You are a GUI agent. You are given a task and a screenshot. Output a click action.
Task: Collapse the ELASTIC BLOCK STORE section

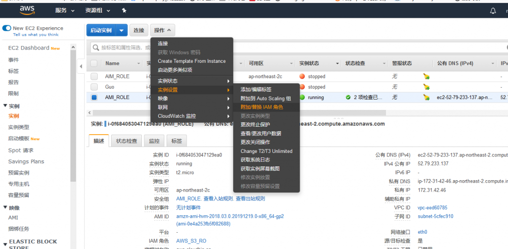click(x=5, y=245)
